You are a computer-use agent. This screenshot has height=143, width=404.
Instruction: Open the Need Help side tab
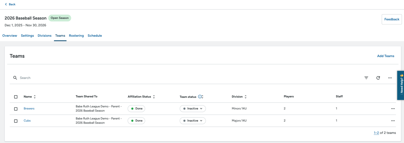pos(400,85)
